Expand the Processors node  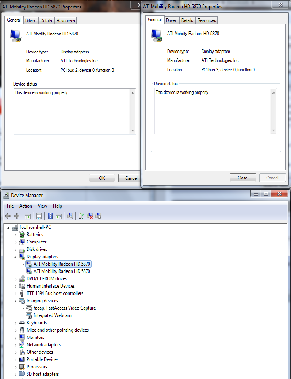[x=15, y=367]
